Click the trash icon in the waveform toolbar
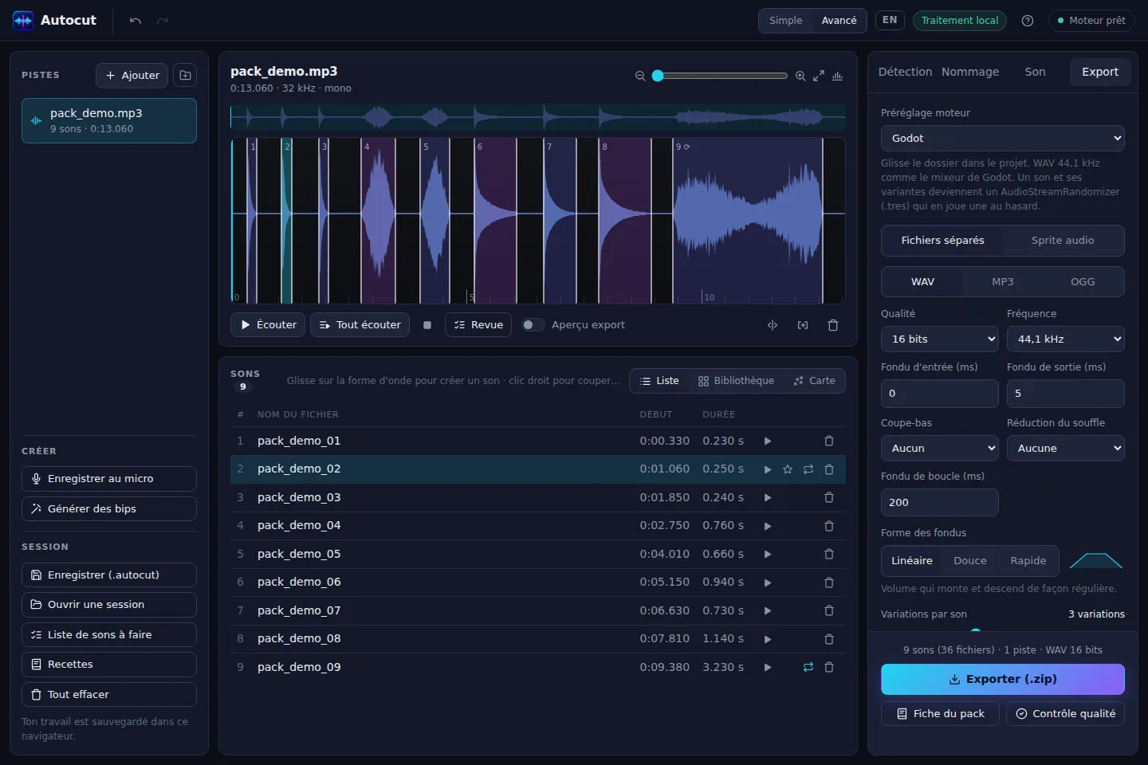 [833, 325]
